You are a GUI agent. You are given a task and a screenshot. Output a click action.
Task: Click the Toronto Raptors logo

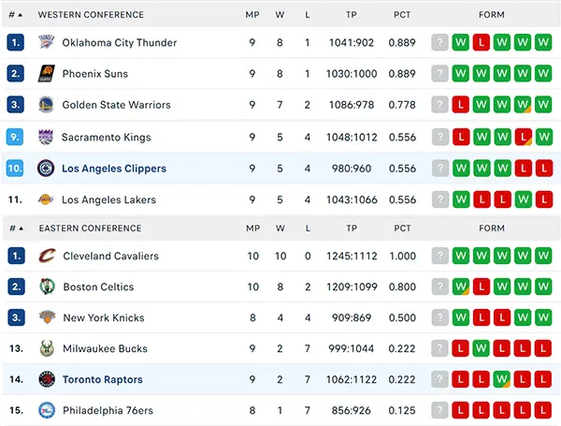tap(47, 379)
